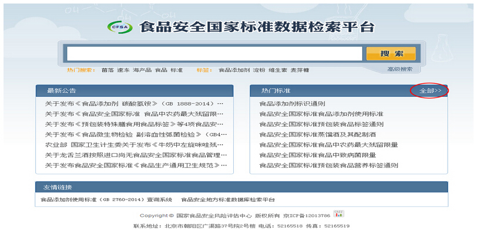Open announcement about 食品中农药最大残留限量
This screenshot has width=480, height=251.
click(x=134, y=114)
